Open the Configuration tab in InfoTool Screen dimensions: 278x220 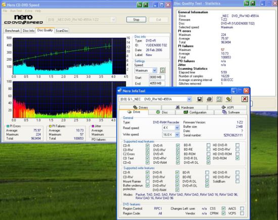click(x=195, y=112)
